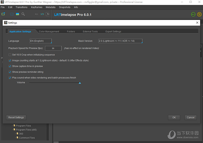
Task: Open the Metadata menu
Action: [x=50, y=7]
